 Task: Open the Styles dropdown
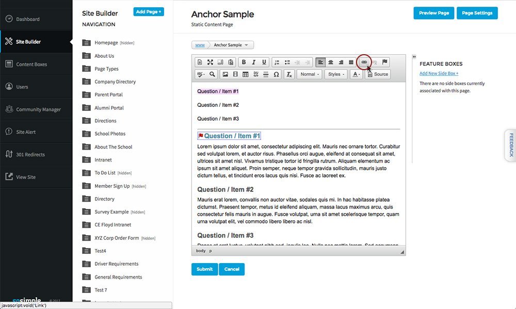coord(336,74)
